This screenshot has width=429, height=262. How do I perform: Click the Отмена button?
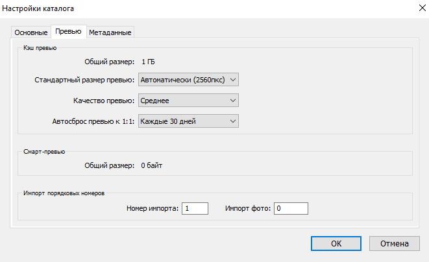(394, 243)
